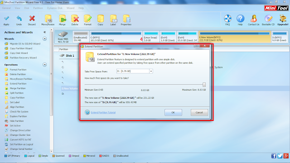Choose Merge Partition operation
Screen dimensions: 290x163
(18, 88)
